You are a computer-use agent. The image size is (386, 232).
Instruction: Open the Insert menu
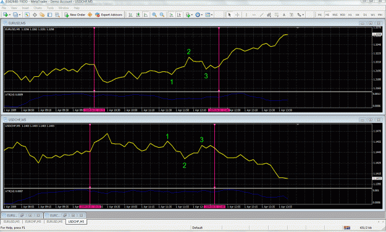[25, 8]
